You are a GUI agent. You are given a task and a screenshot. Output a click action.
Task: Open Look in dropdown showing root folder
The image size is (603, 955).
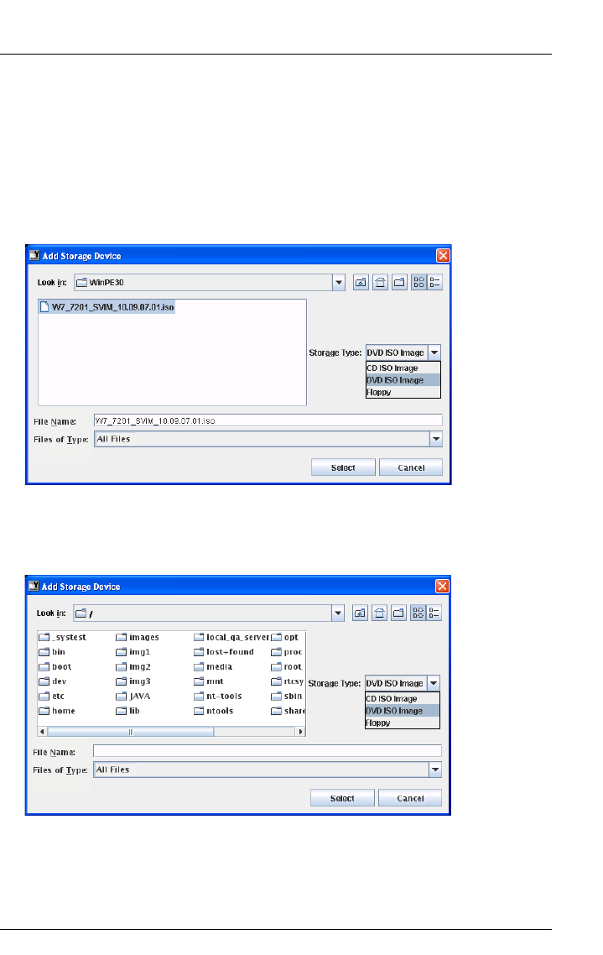pos(338,613)
